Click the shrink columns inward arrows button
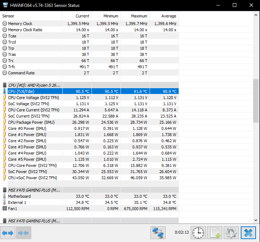 tap(23, 233)
